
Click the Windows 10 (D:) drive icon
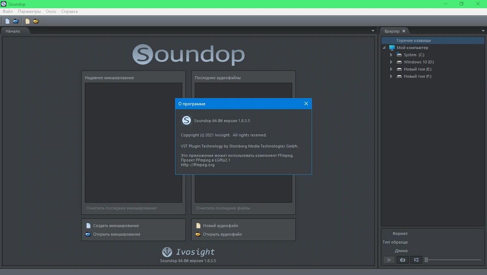coord(399,62)
